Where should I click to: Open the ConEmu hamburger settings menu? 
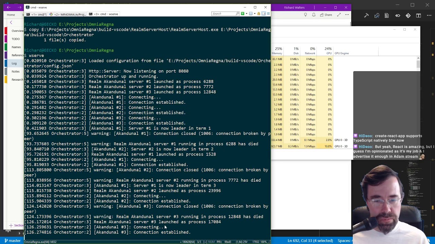268,14
